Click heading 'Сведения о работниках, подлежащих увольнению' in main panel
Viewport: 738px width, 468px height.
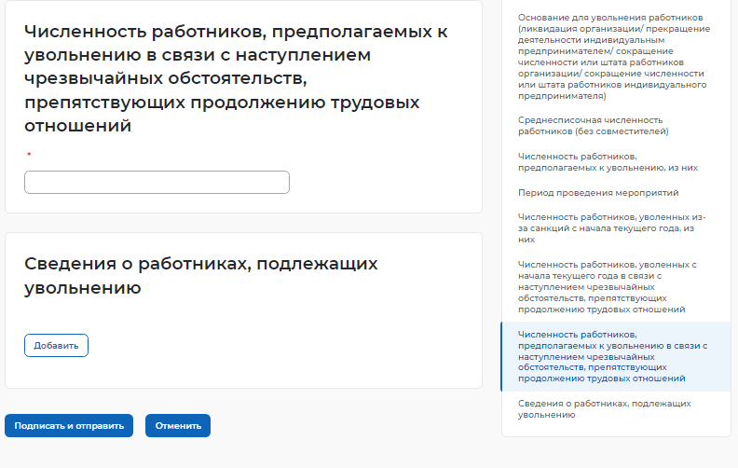tap(201, 275)
